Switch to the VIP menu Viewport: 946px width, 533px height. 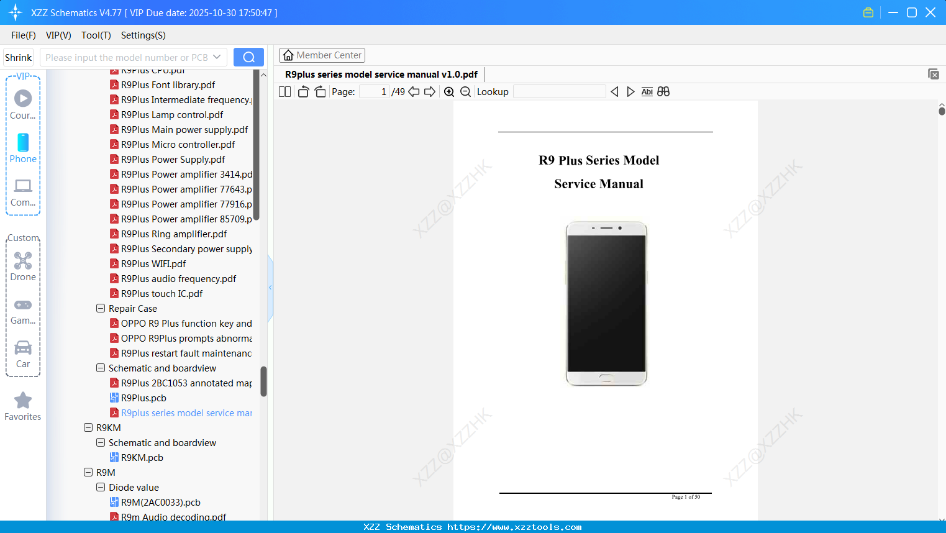(58, 35)
